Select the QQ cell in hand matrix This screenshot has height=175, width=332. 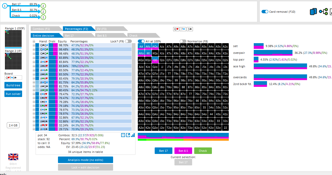(x=155, y=60)
